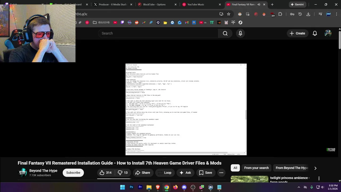Select the From your search chip

pos(256,168)
